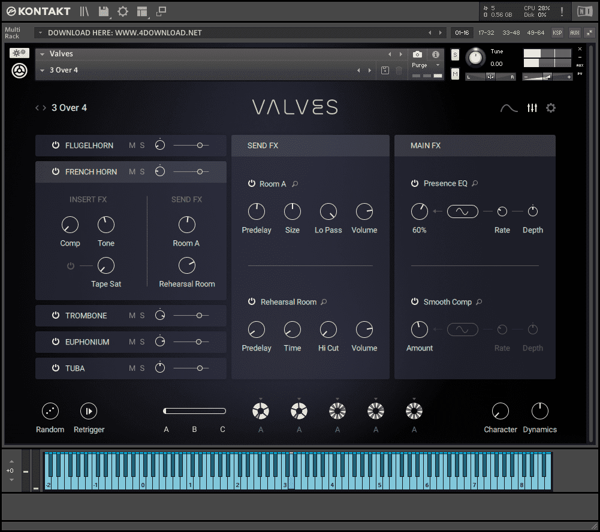Open the KSP multi script tab

click(x=557, y=33)
